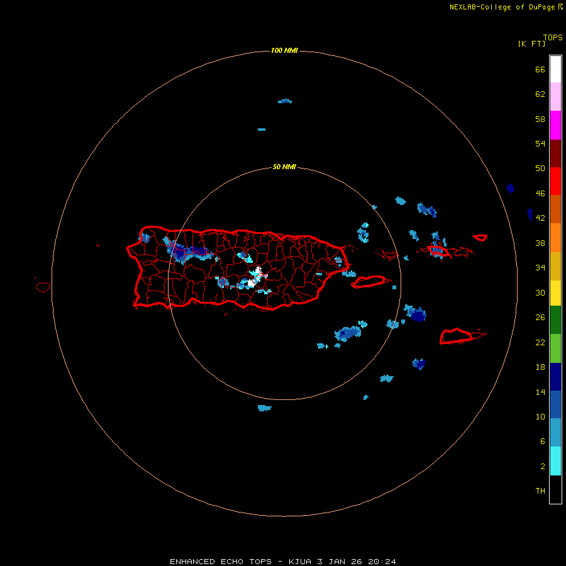Select the light green legend swatch

(x=555, y=348)
